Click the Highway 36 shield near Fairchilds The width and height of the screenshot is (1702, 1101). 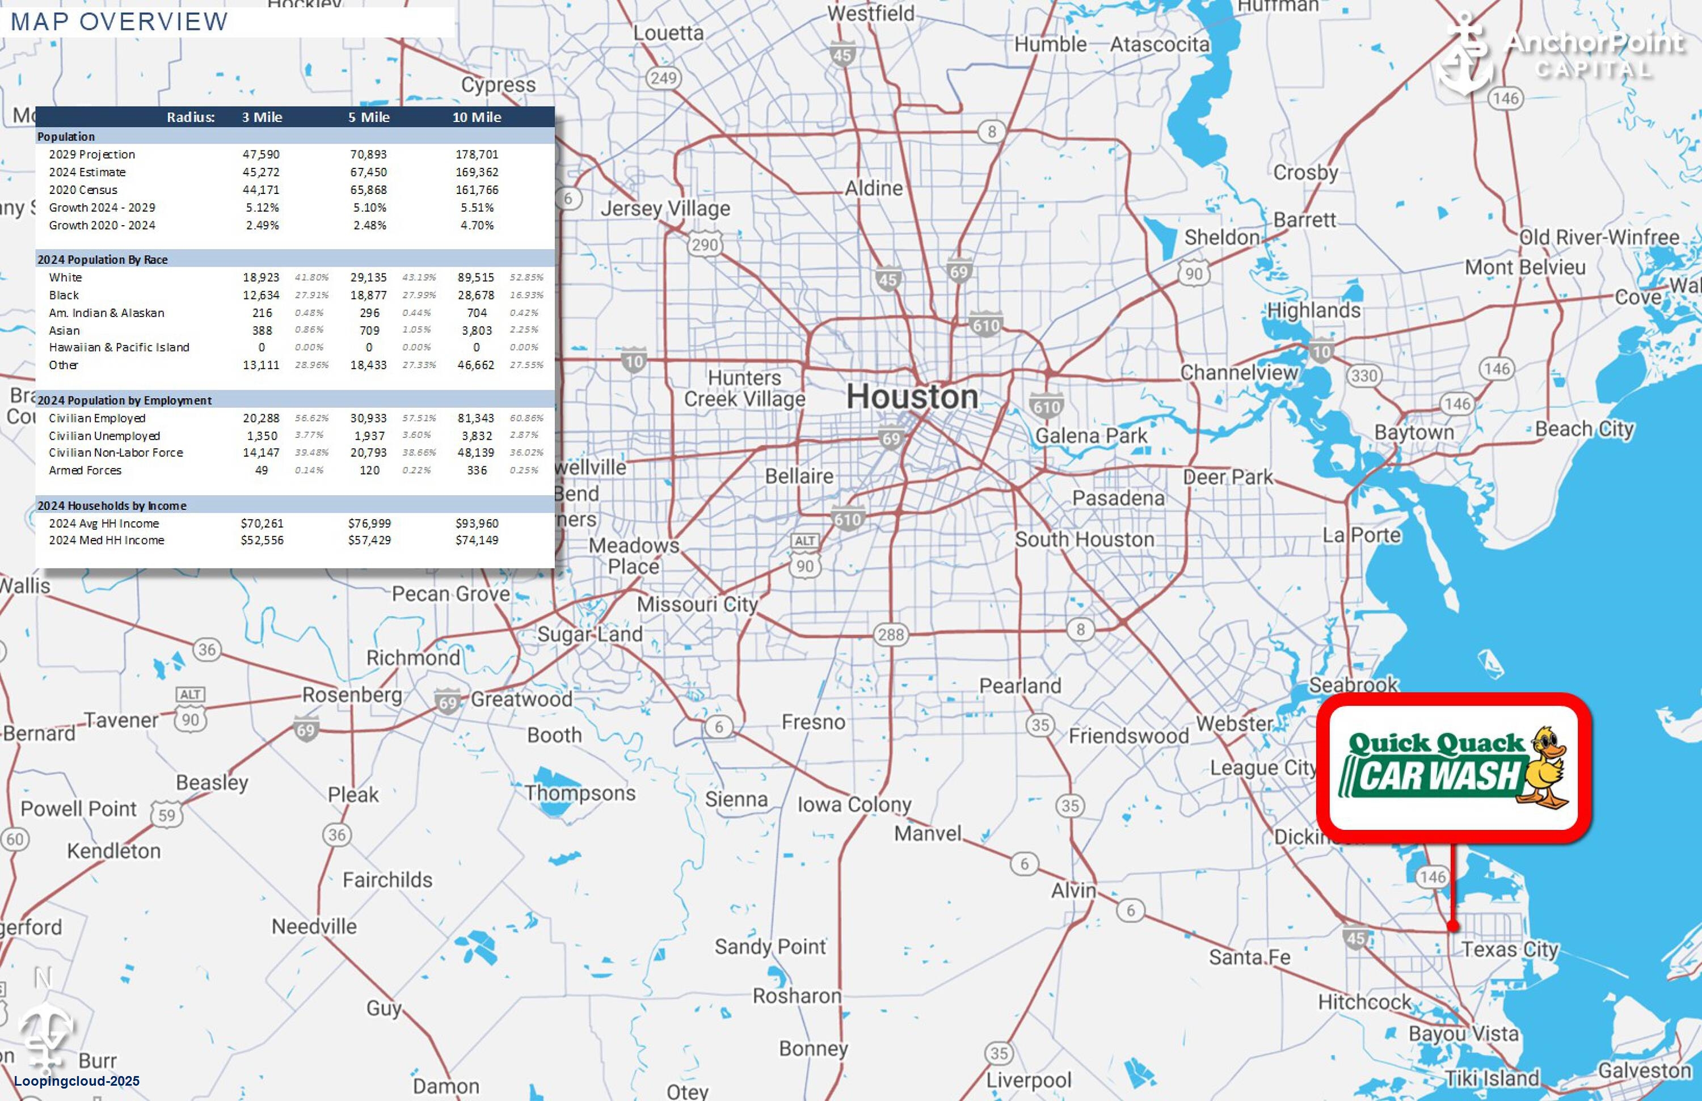337,834
